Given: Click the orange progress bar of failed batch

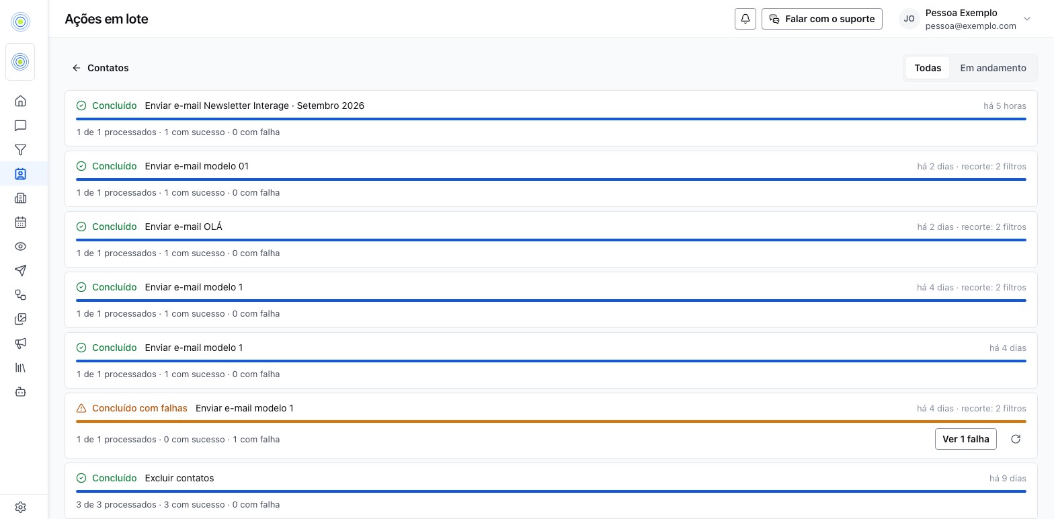Looking at the screenshot, I should pyautogui.click(x=551, y=422).
